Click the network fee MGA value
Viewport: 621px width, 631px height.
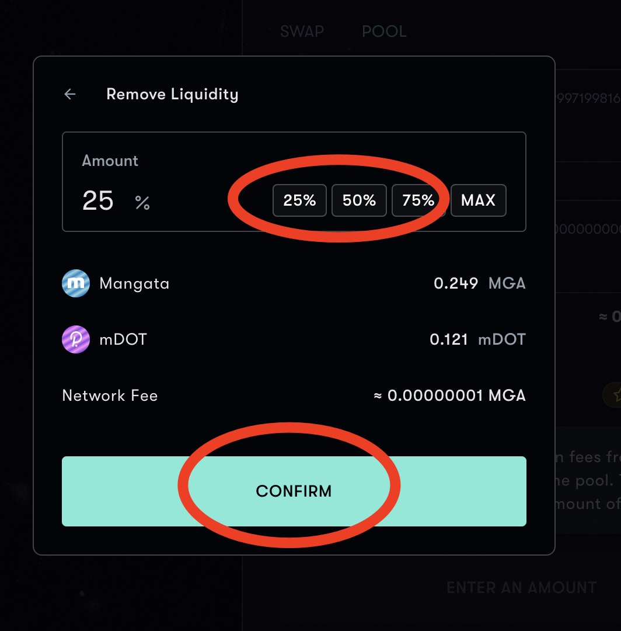tap(449, 396)
